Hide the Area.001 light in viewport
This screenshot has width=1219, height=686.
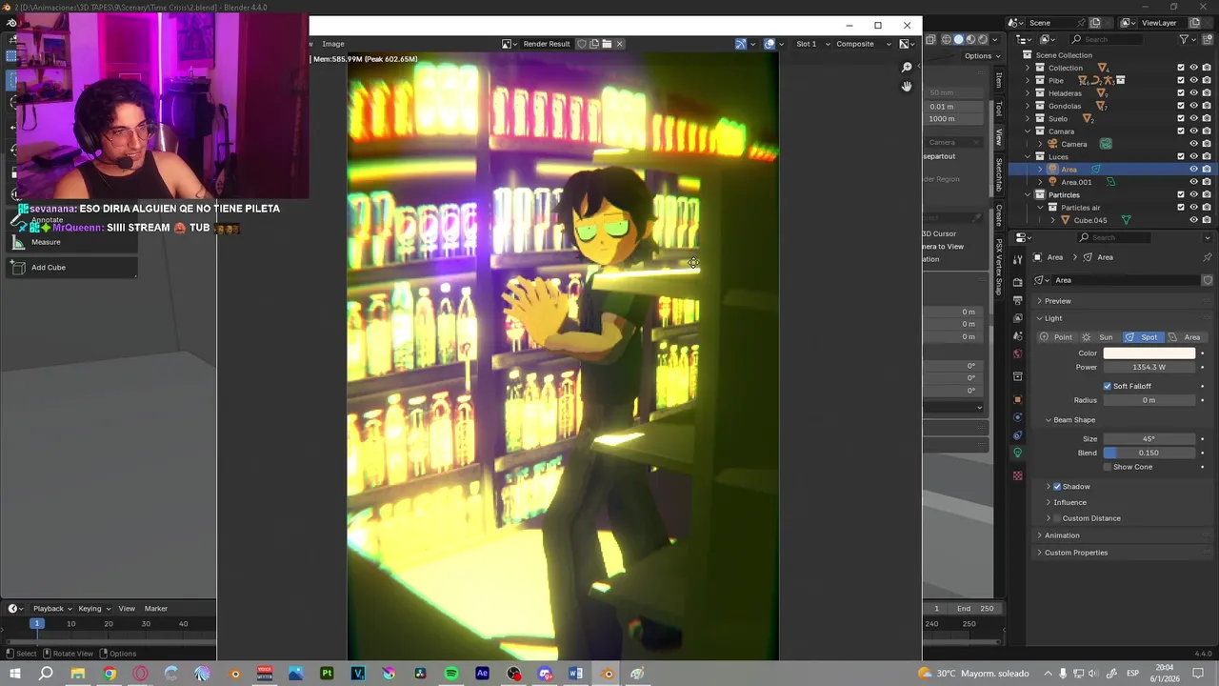coord(1193,182)
